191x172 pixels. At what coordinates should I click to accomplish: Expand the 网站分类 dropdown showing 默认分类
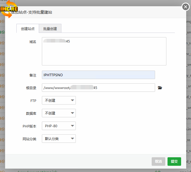59,139
